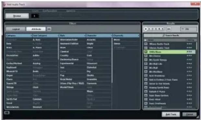This screenshot has width=201, height=120.
Task: Select Synth Pad in the Category column
Action: [x=12, y=99]
